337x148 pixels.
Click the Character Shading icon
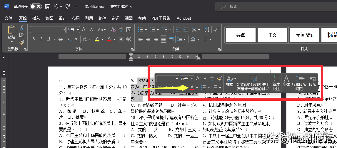coord(121,39)
